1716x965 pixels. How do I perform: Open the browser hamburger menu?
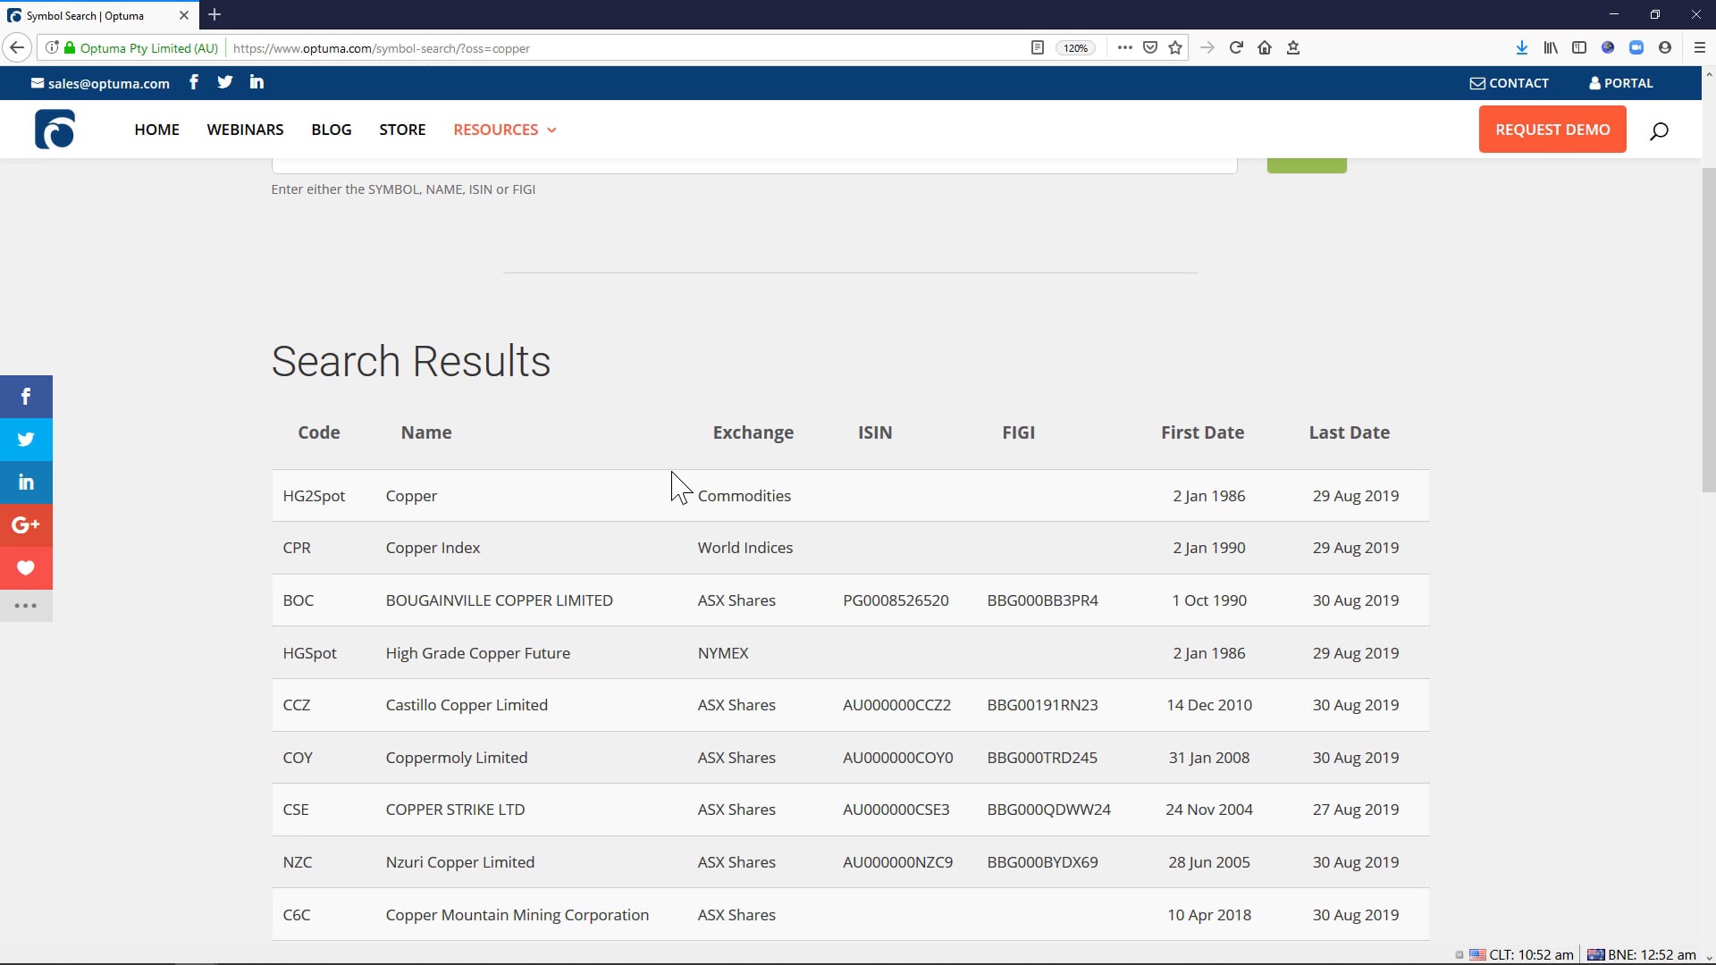1700,48
